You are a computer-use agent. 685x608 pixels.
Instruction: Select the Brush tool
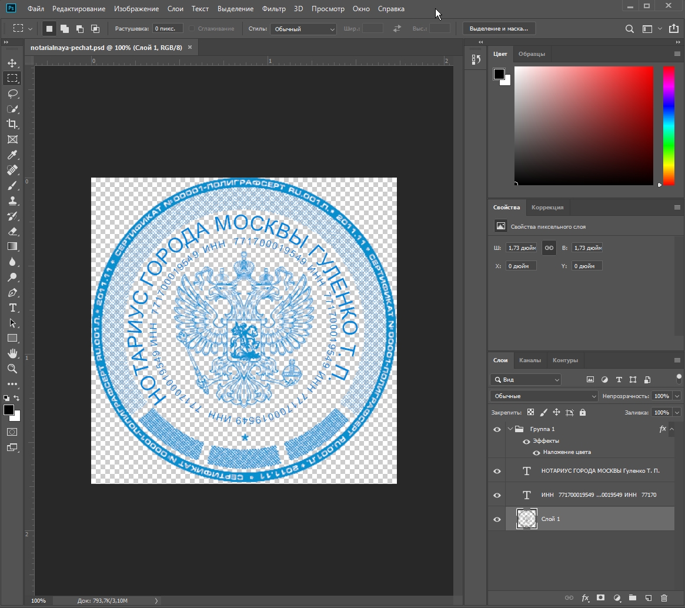[12, 186]
